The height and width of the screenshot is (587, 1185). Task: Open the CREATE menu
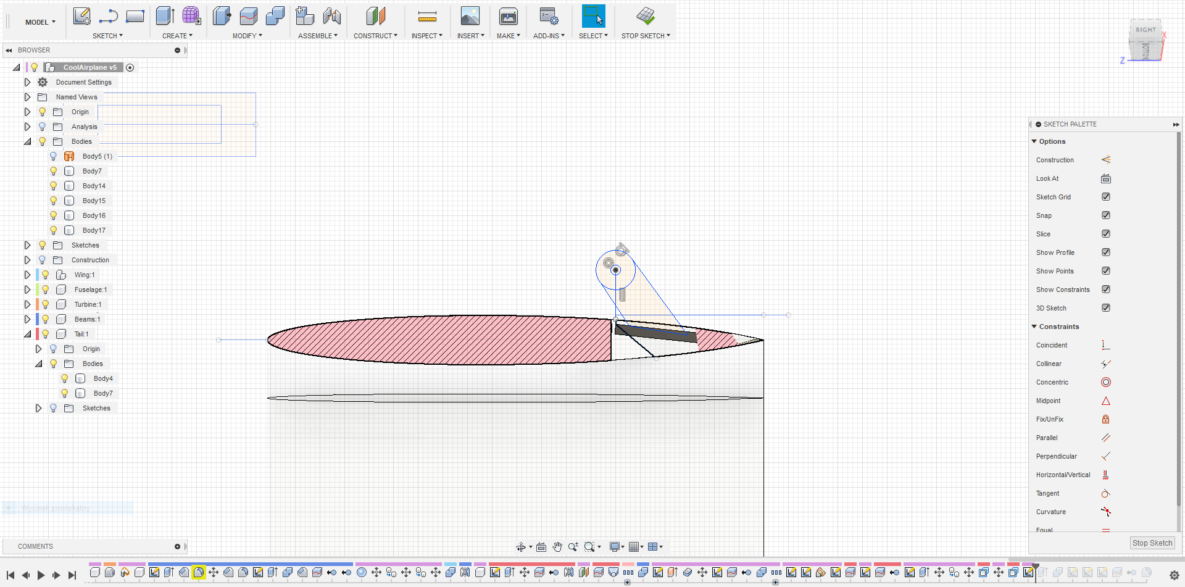(177, 36)
